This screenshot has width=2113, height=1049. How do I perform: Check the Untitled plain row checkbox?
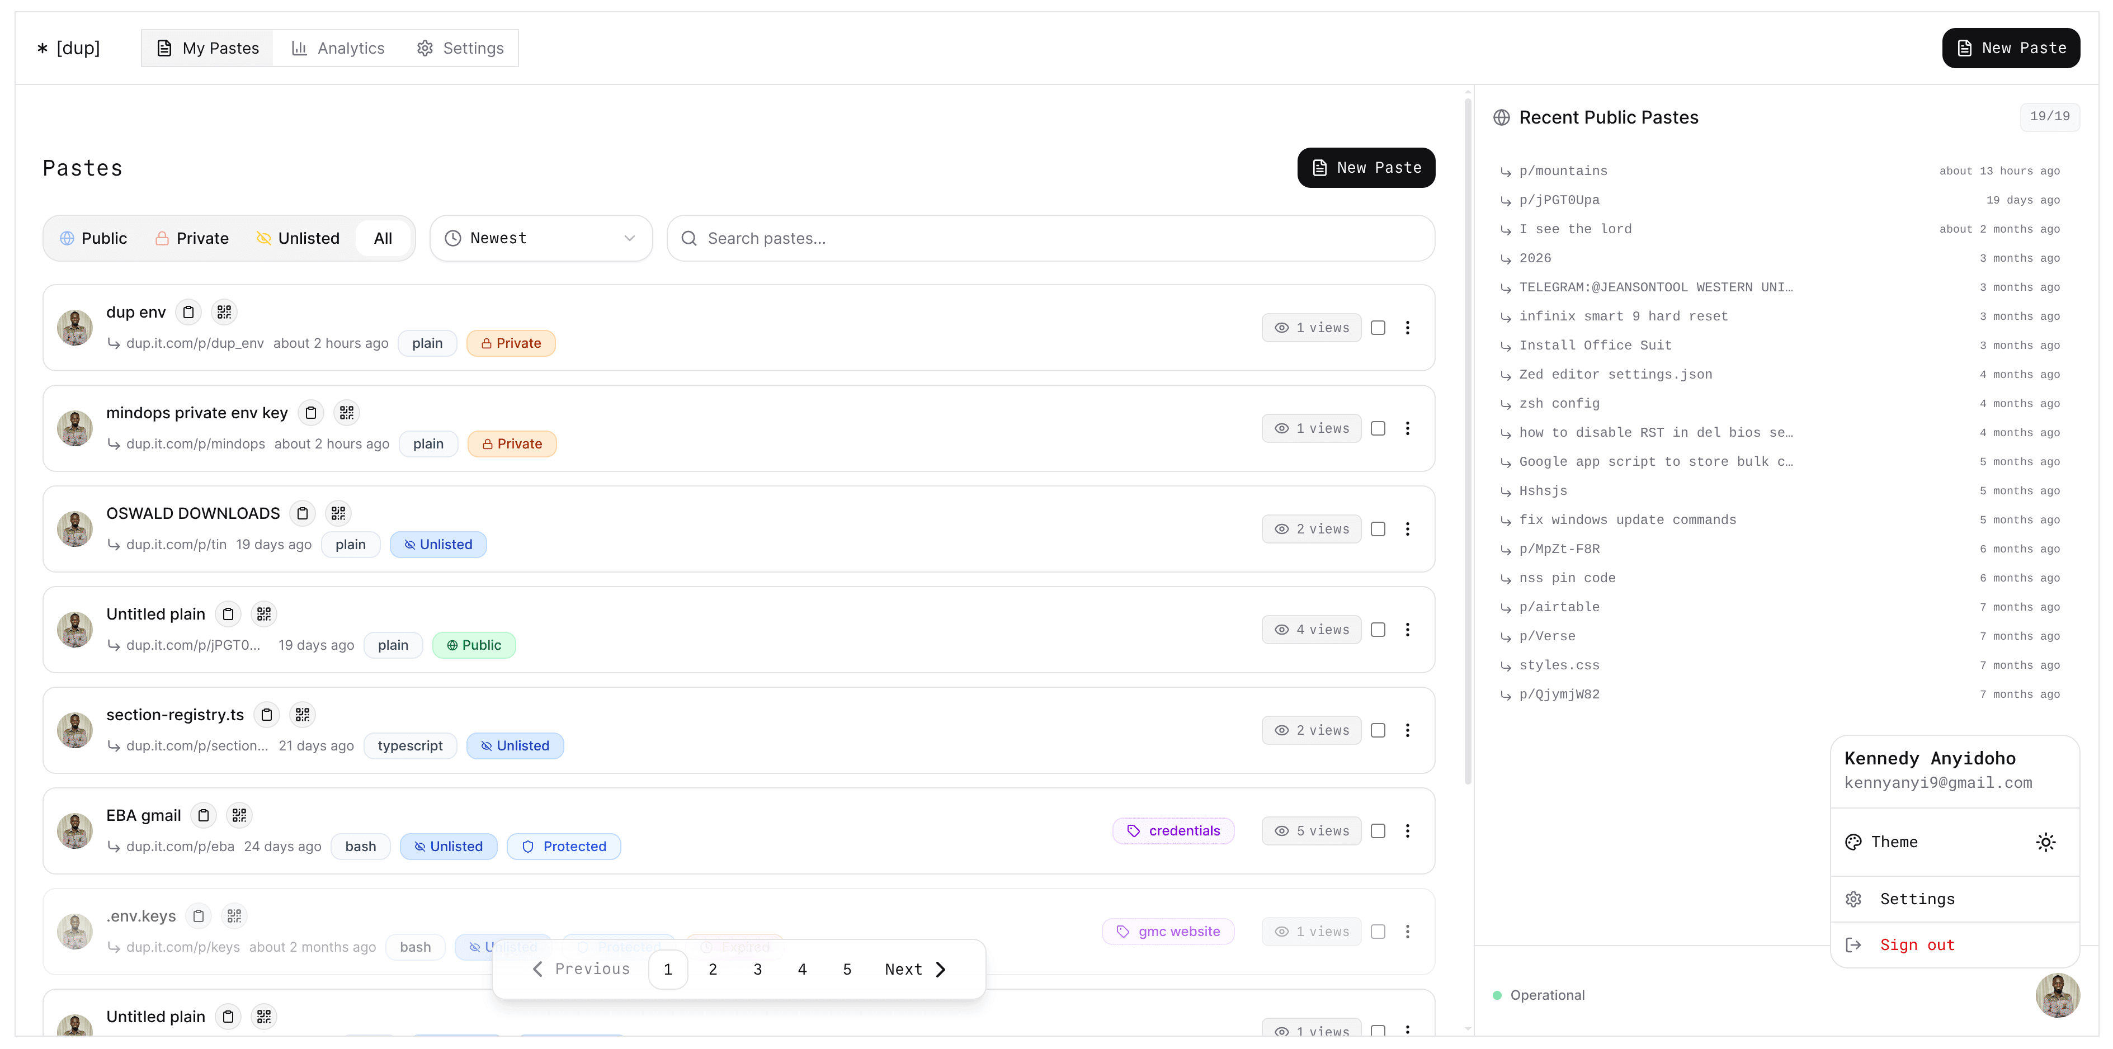click(x=1378, y=630)
